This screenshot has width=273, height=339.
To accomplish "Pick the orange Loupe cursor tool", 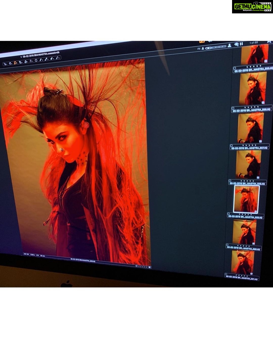I will [15, 63].
